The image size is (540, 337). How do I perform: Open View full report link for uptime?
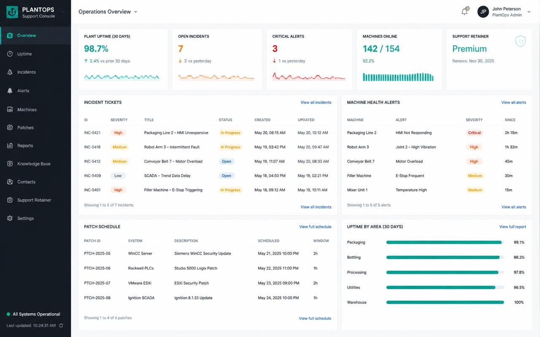pos(513,227)
